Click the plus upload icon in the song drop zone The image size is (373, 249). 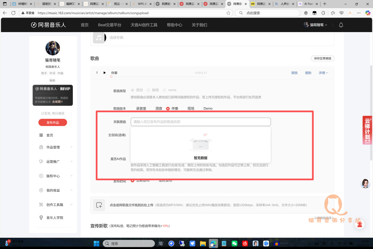[x=99, y=205]
